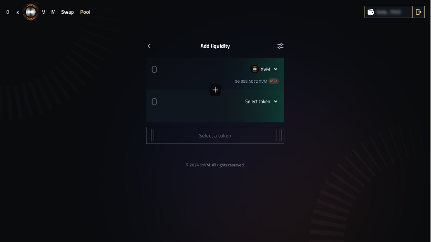Click the 96,955.4072 XVM balance text
Image resolution: width=431 pixels, height=242 pixels.
pos(251,81)
